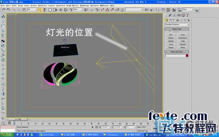Click the Use Pivot Point Center icon
The height and width of the screenshot is (137, 219).
point(86,9)
